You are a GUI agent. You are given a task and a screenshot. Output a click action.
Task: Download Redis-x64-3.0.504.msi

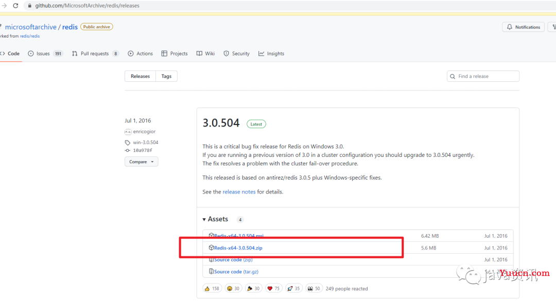pos(239,236)
